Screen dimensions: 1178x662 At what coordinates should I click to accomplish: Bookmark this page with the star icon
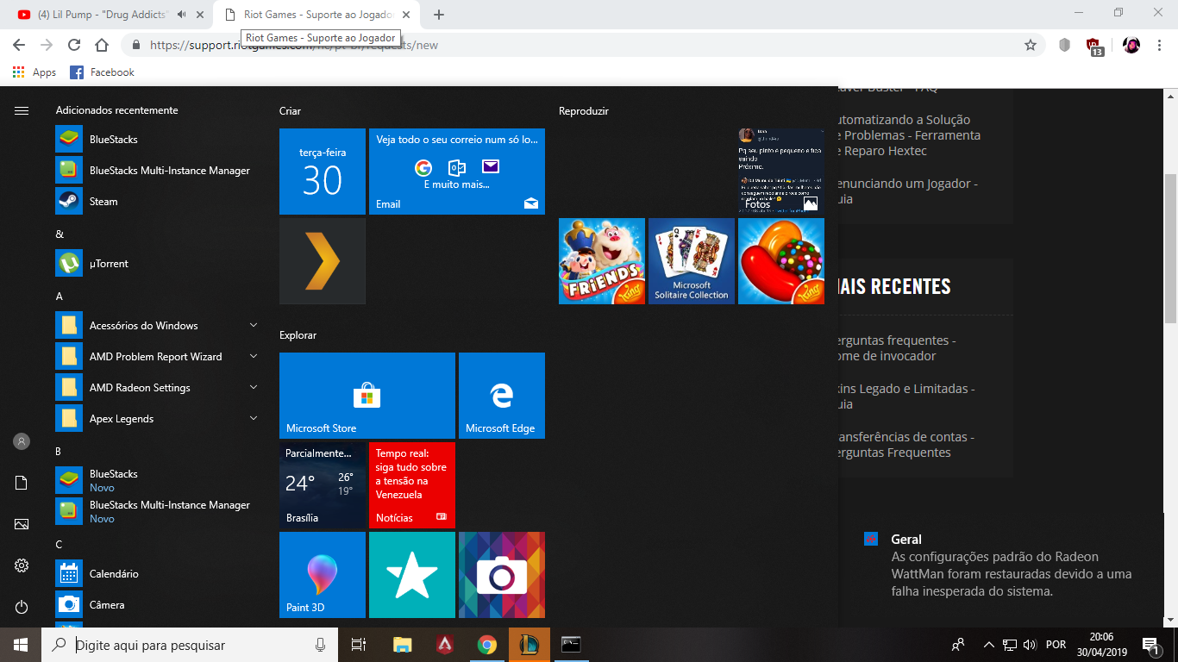pyautogui.click(x=1030, y=45)
